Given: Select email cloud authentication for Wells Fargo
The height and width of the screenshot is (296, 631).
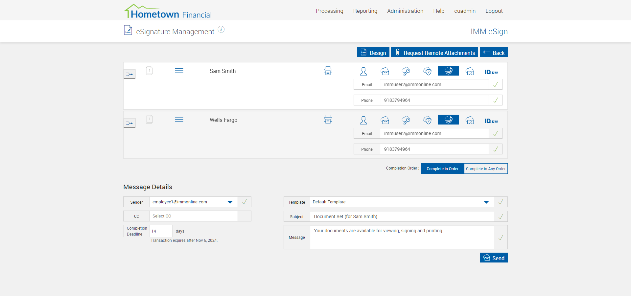Looking at the screenshot, I should [x=385, y=120].
